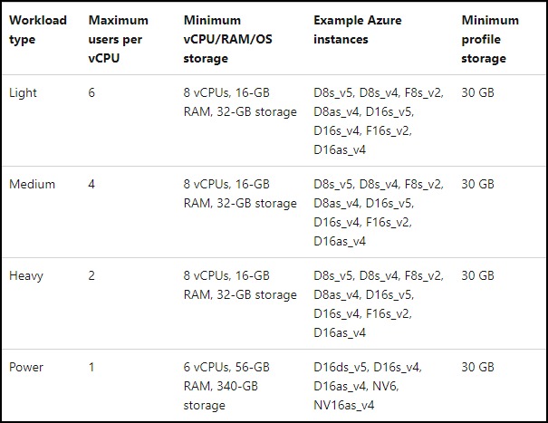Viewport: 548px width, 423px height.
Task: Select the Medium workload type cell
Action: click(32, 184)
